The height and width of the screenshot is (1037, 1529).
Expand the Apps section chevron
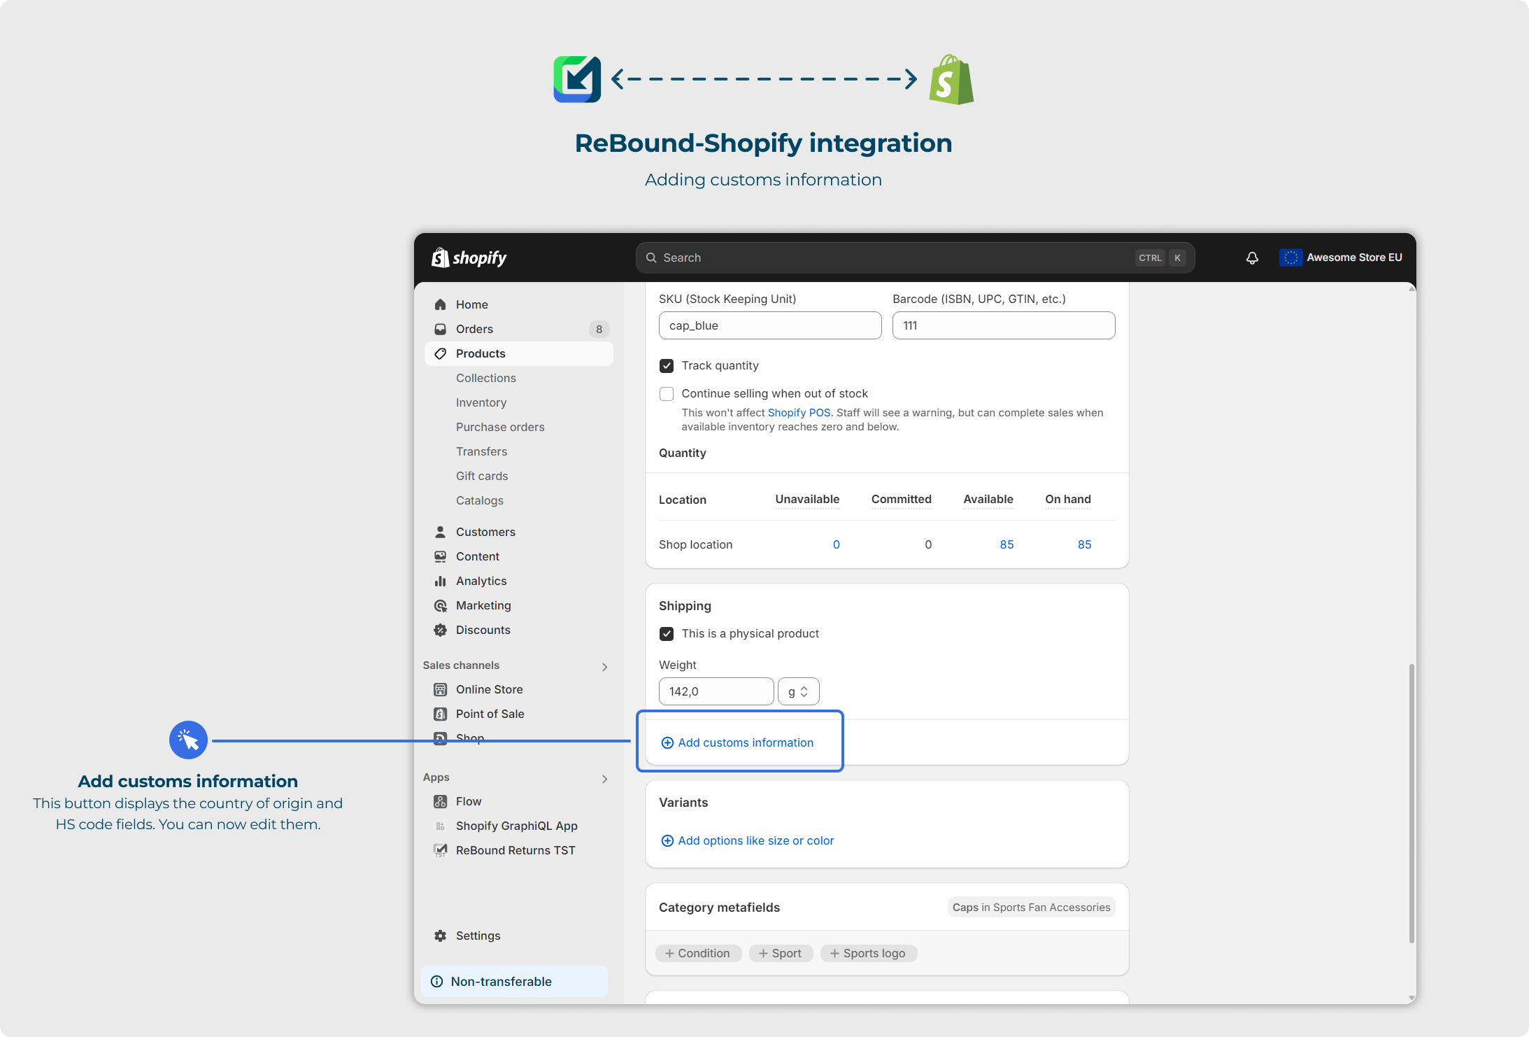605,779
